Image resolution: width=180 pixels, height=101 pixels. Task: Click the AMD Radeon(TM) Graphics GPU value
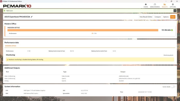pos(31,94)
